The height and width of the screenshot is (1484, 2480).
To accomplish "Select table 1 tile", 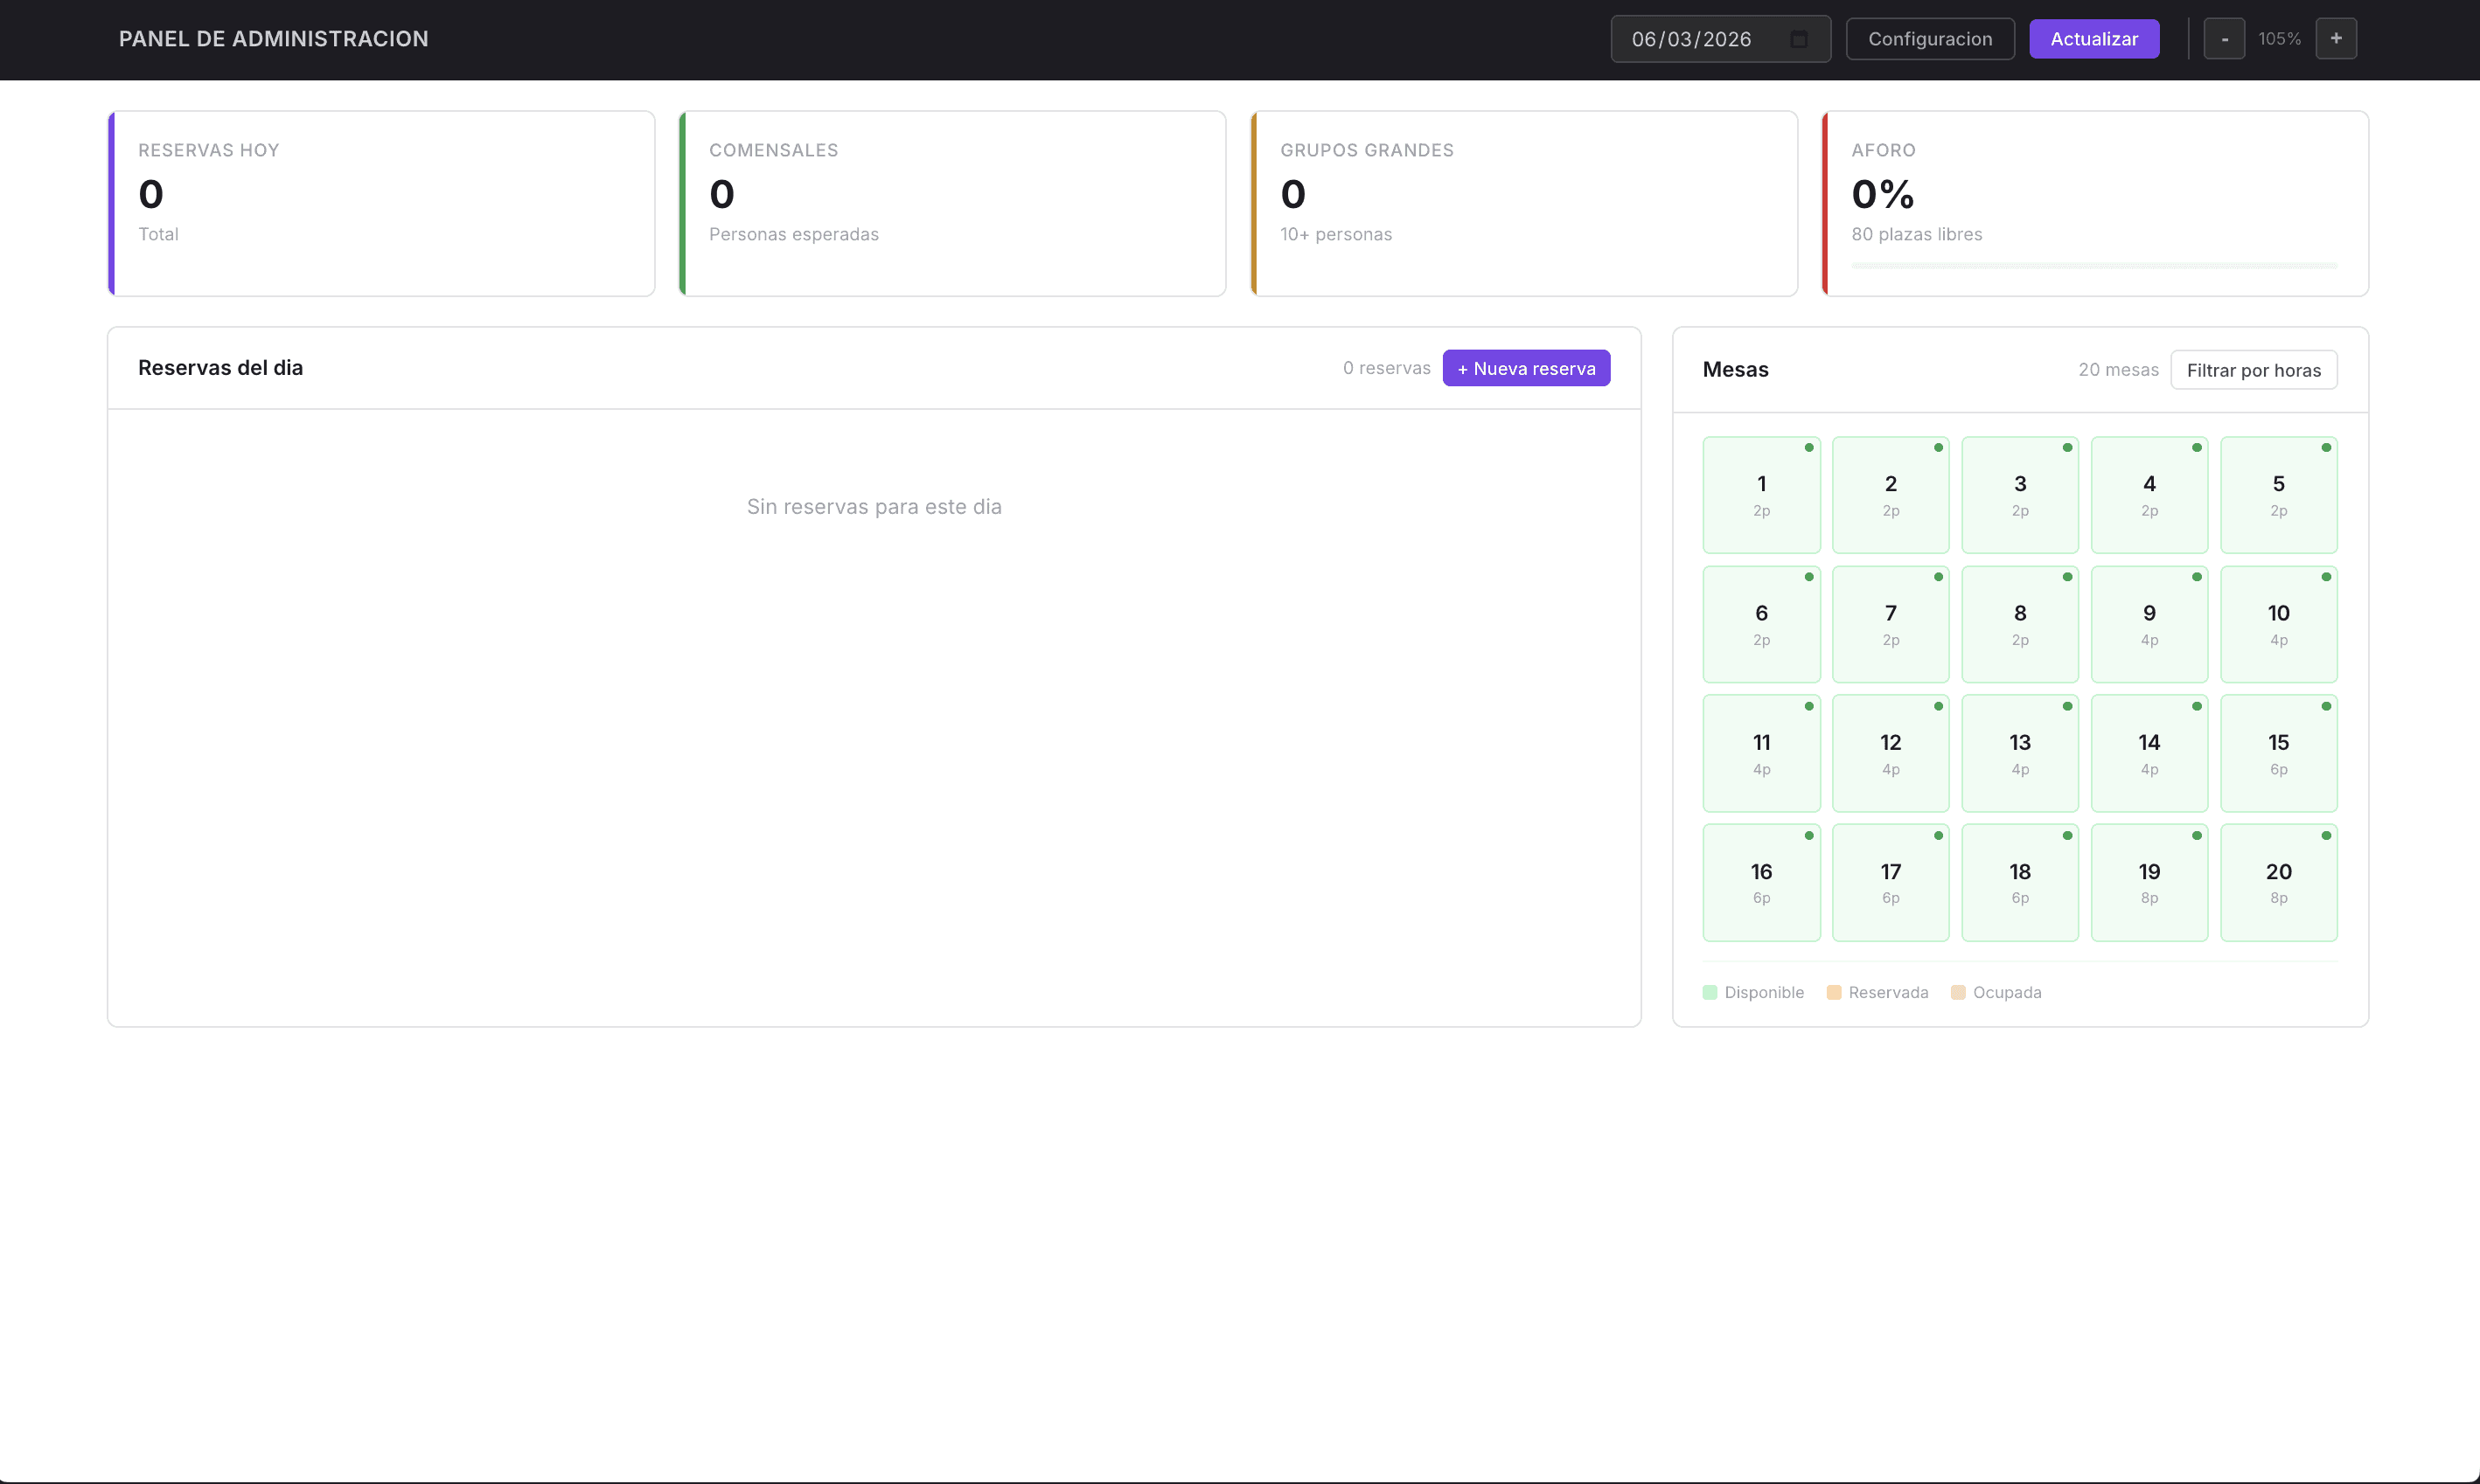I will (1760, 495).
